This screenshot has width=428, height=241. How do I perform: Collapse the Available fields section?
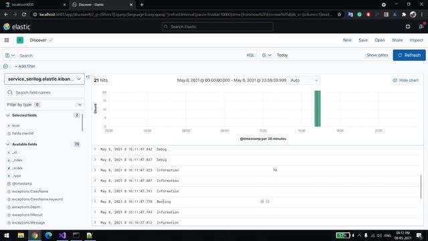[x=8, y=145]
